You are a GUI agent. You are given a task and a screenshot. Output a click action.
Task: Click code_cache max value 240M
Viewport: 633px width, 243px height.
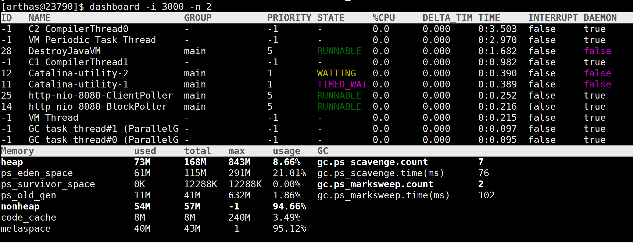coord(239,217)
